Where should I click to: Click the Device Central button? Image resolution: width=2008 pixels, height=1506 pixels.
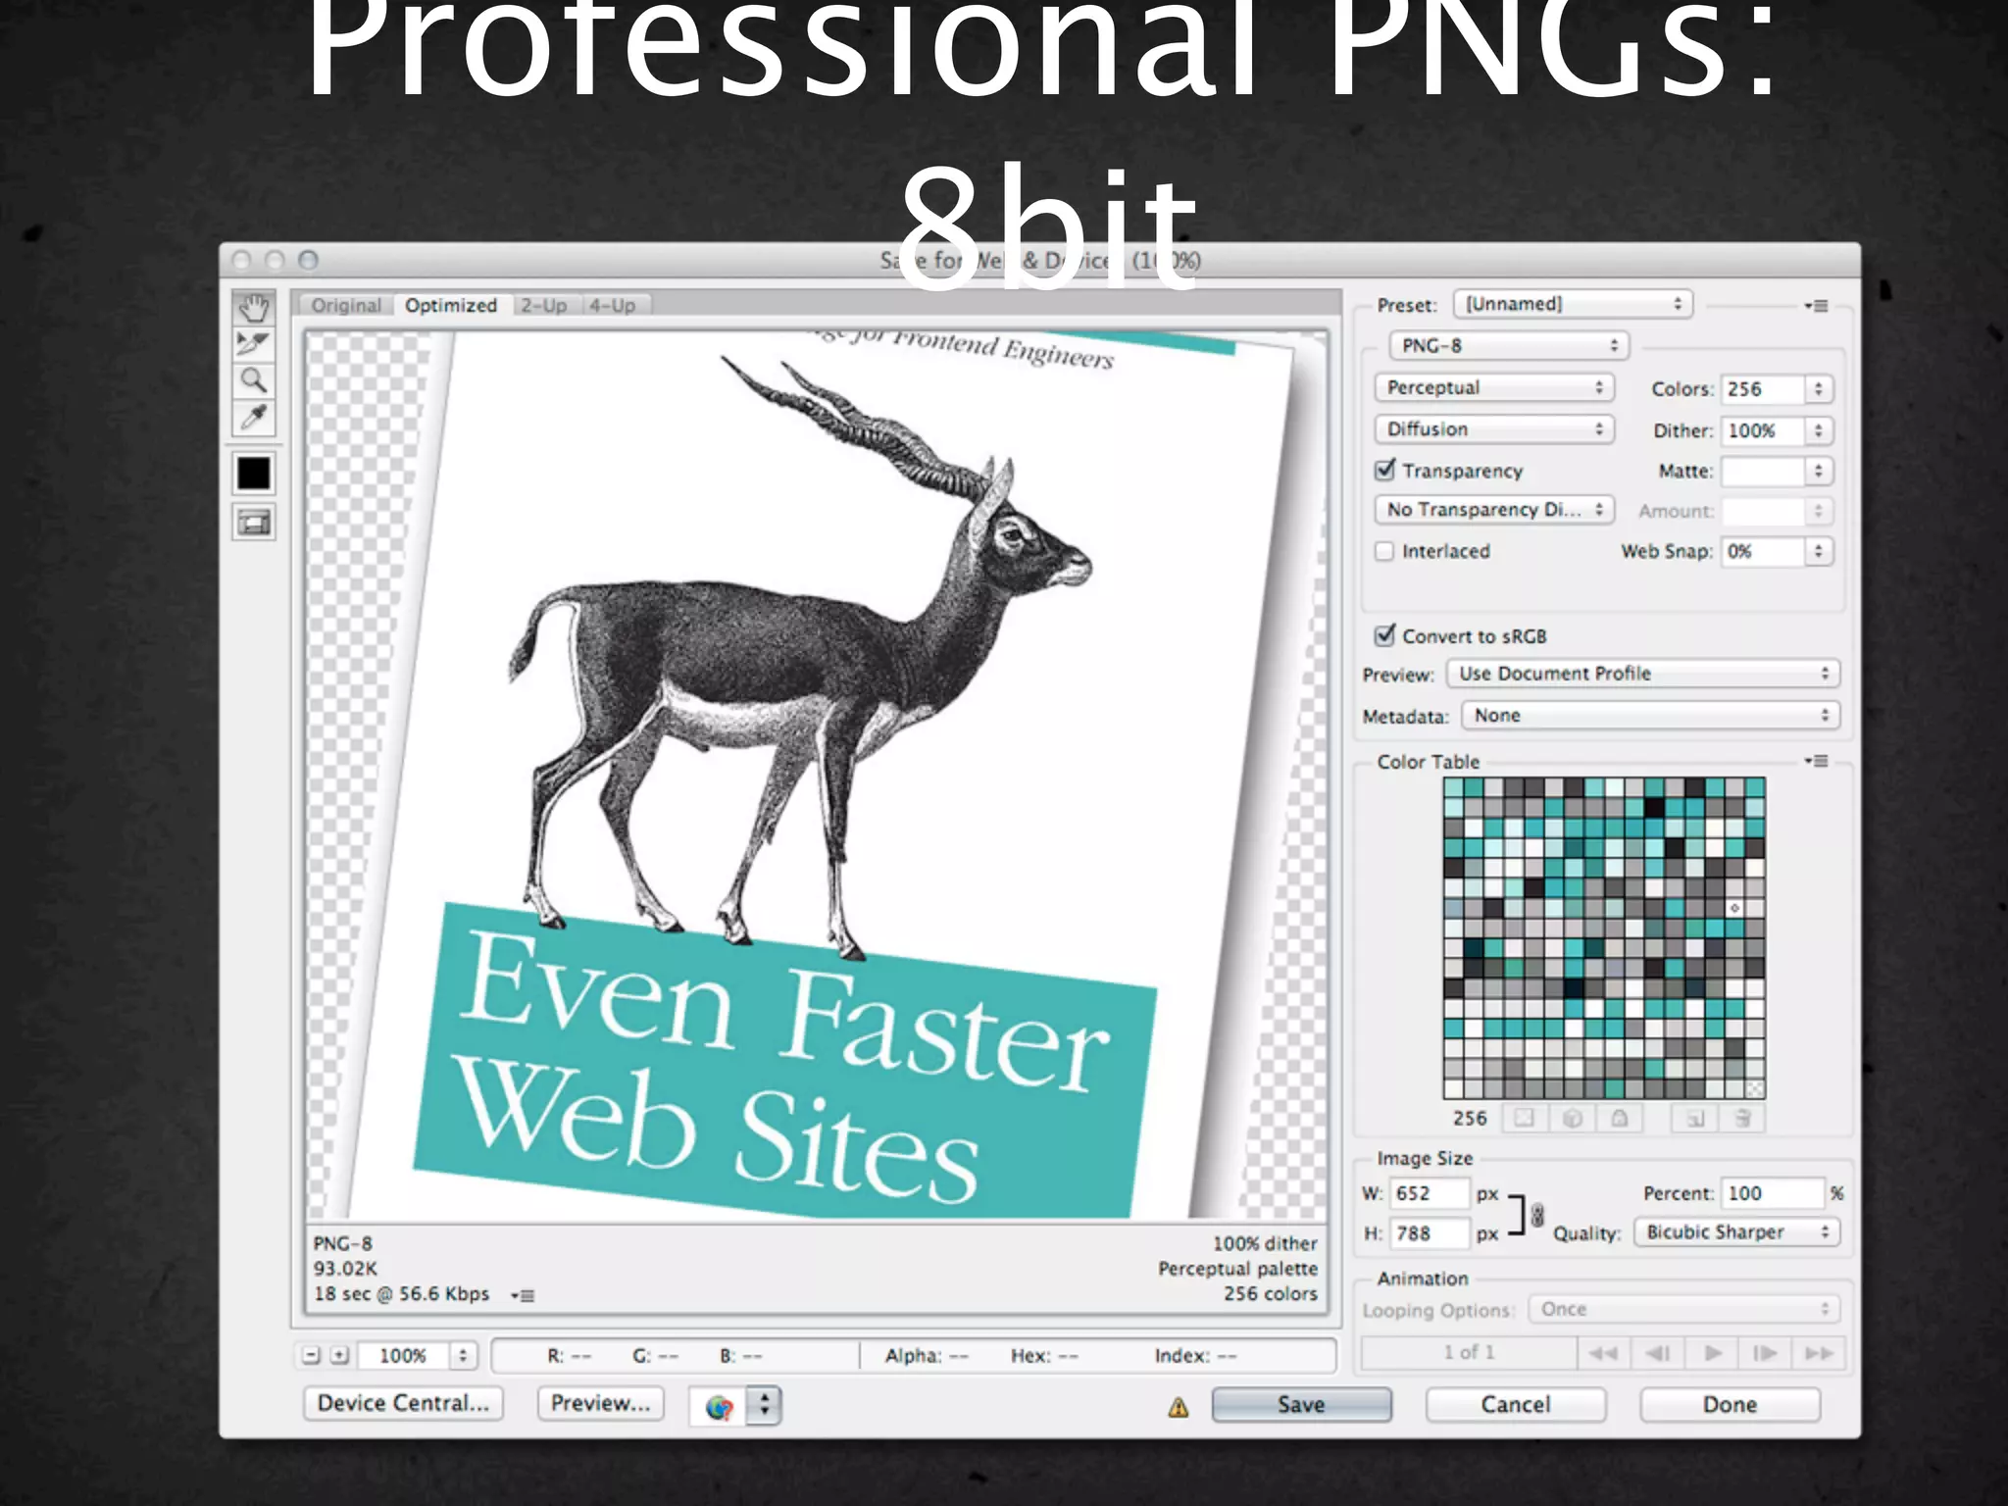403,1404
